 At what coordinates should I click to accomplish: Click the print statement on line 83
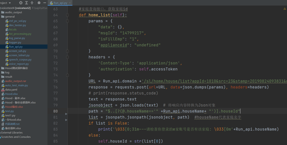click(188, 129)
